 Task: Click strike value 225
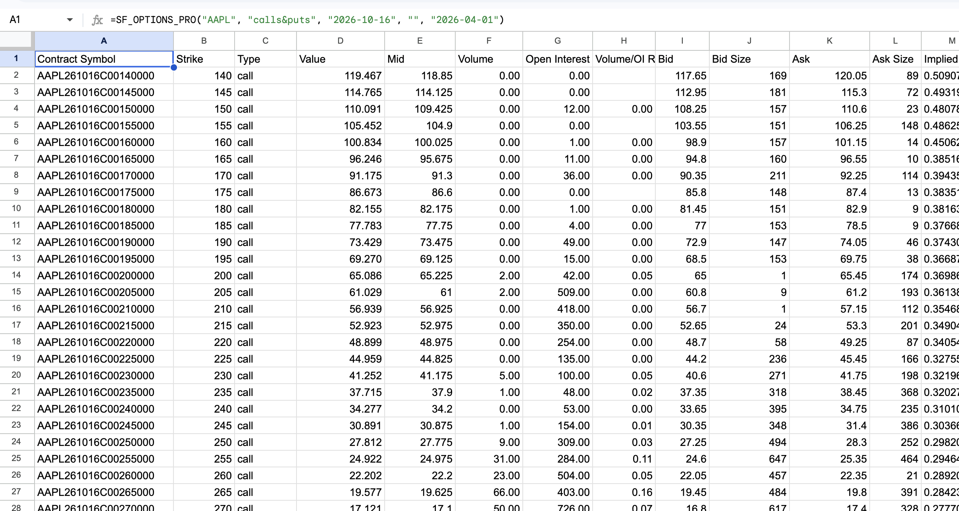[204, 359]
